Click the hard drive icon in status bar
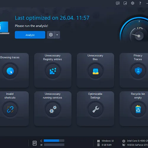 coord(35,143)
